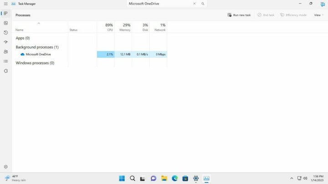Open the Users page in the sidebar
The height and width of the screenshot is (184, 328).
click(x=5, y=52)
